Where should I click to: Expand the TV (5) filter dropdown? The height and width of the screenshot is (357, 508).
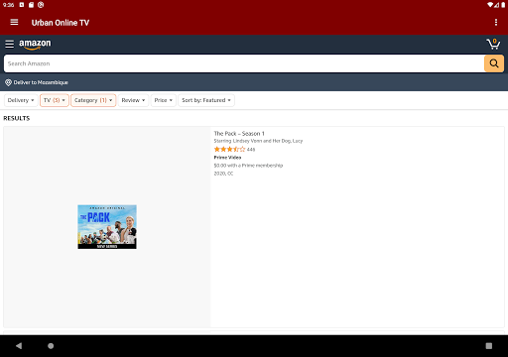point(55,100)
